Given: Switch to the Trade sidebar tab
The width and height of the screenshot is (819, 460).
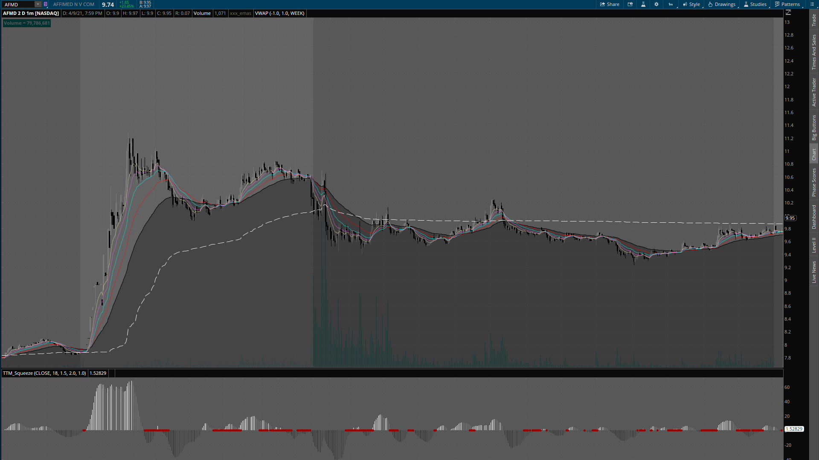Looking at the screenshot, I should coord(814,20).
